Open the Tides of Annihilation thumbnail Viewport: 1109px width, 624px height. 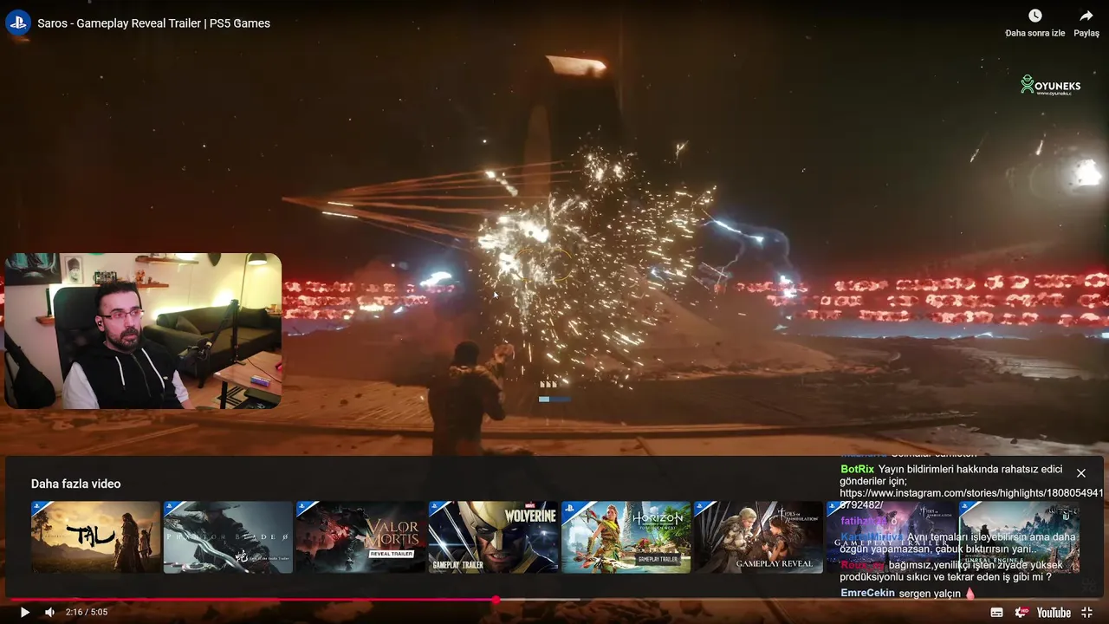758,536
